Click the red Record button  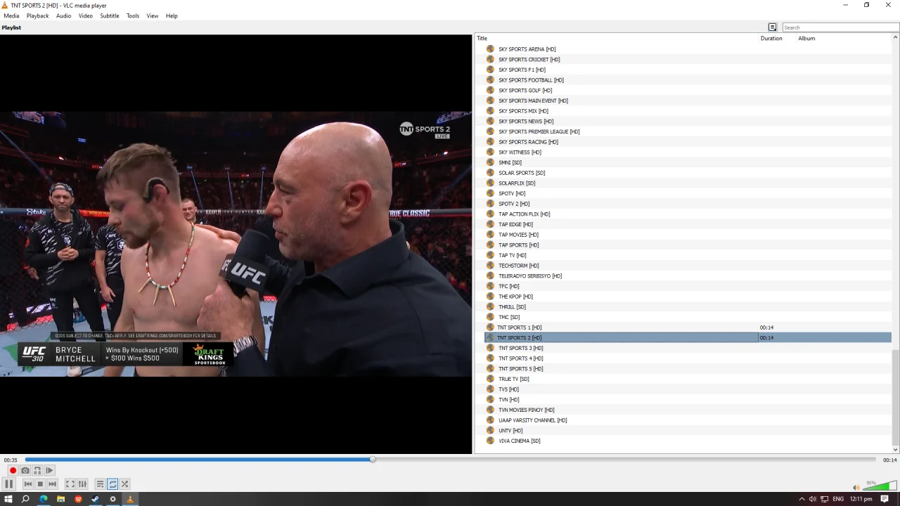click(x=13, y=471)
